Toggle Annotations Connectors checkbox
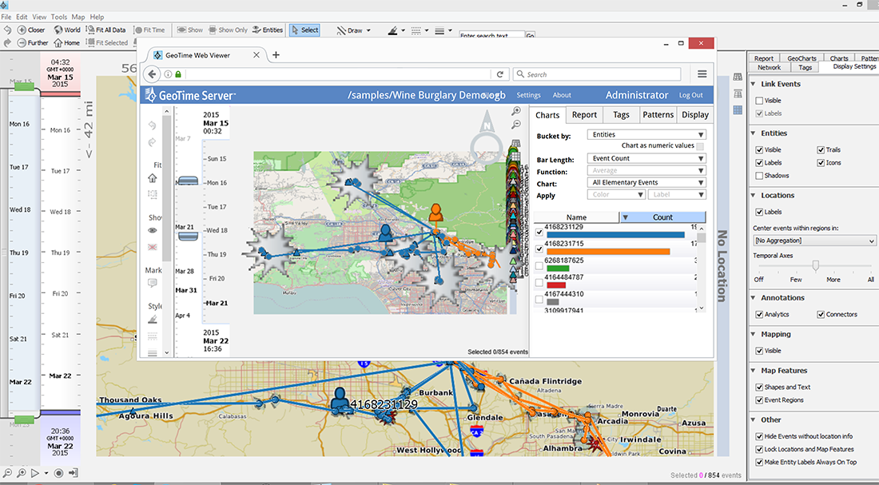 coord(821,315)
